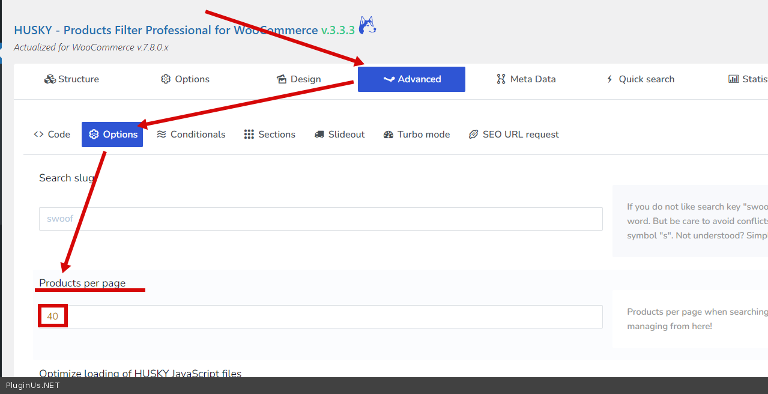Click the Slideout truck icon
The height and width of the screenshot is (394, 768).
tap(319, 135)
